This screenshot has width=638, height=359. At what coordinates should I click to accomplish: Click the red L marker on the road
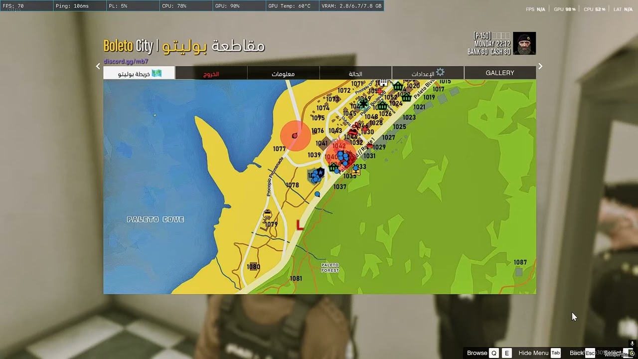click(x=300, y=225)
